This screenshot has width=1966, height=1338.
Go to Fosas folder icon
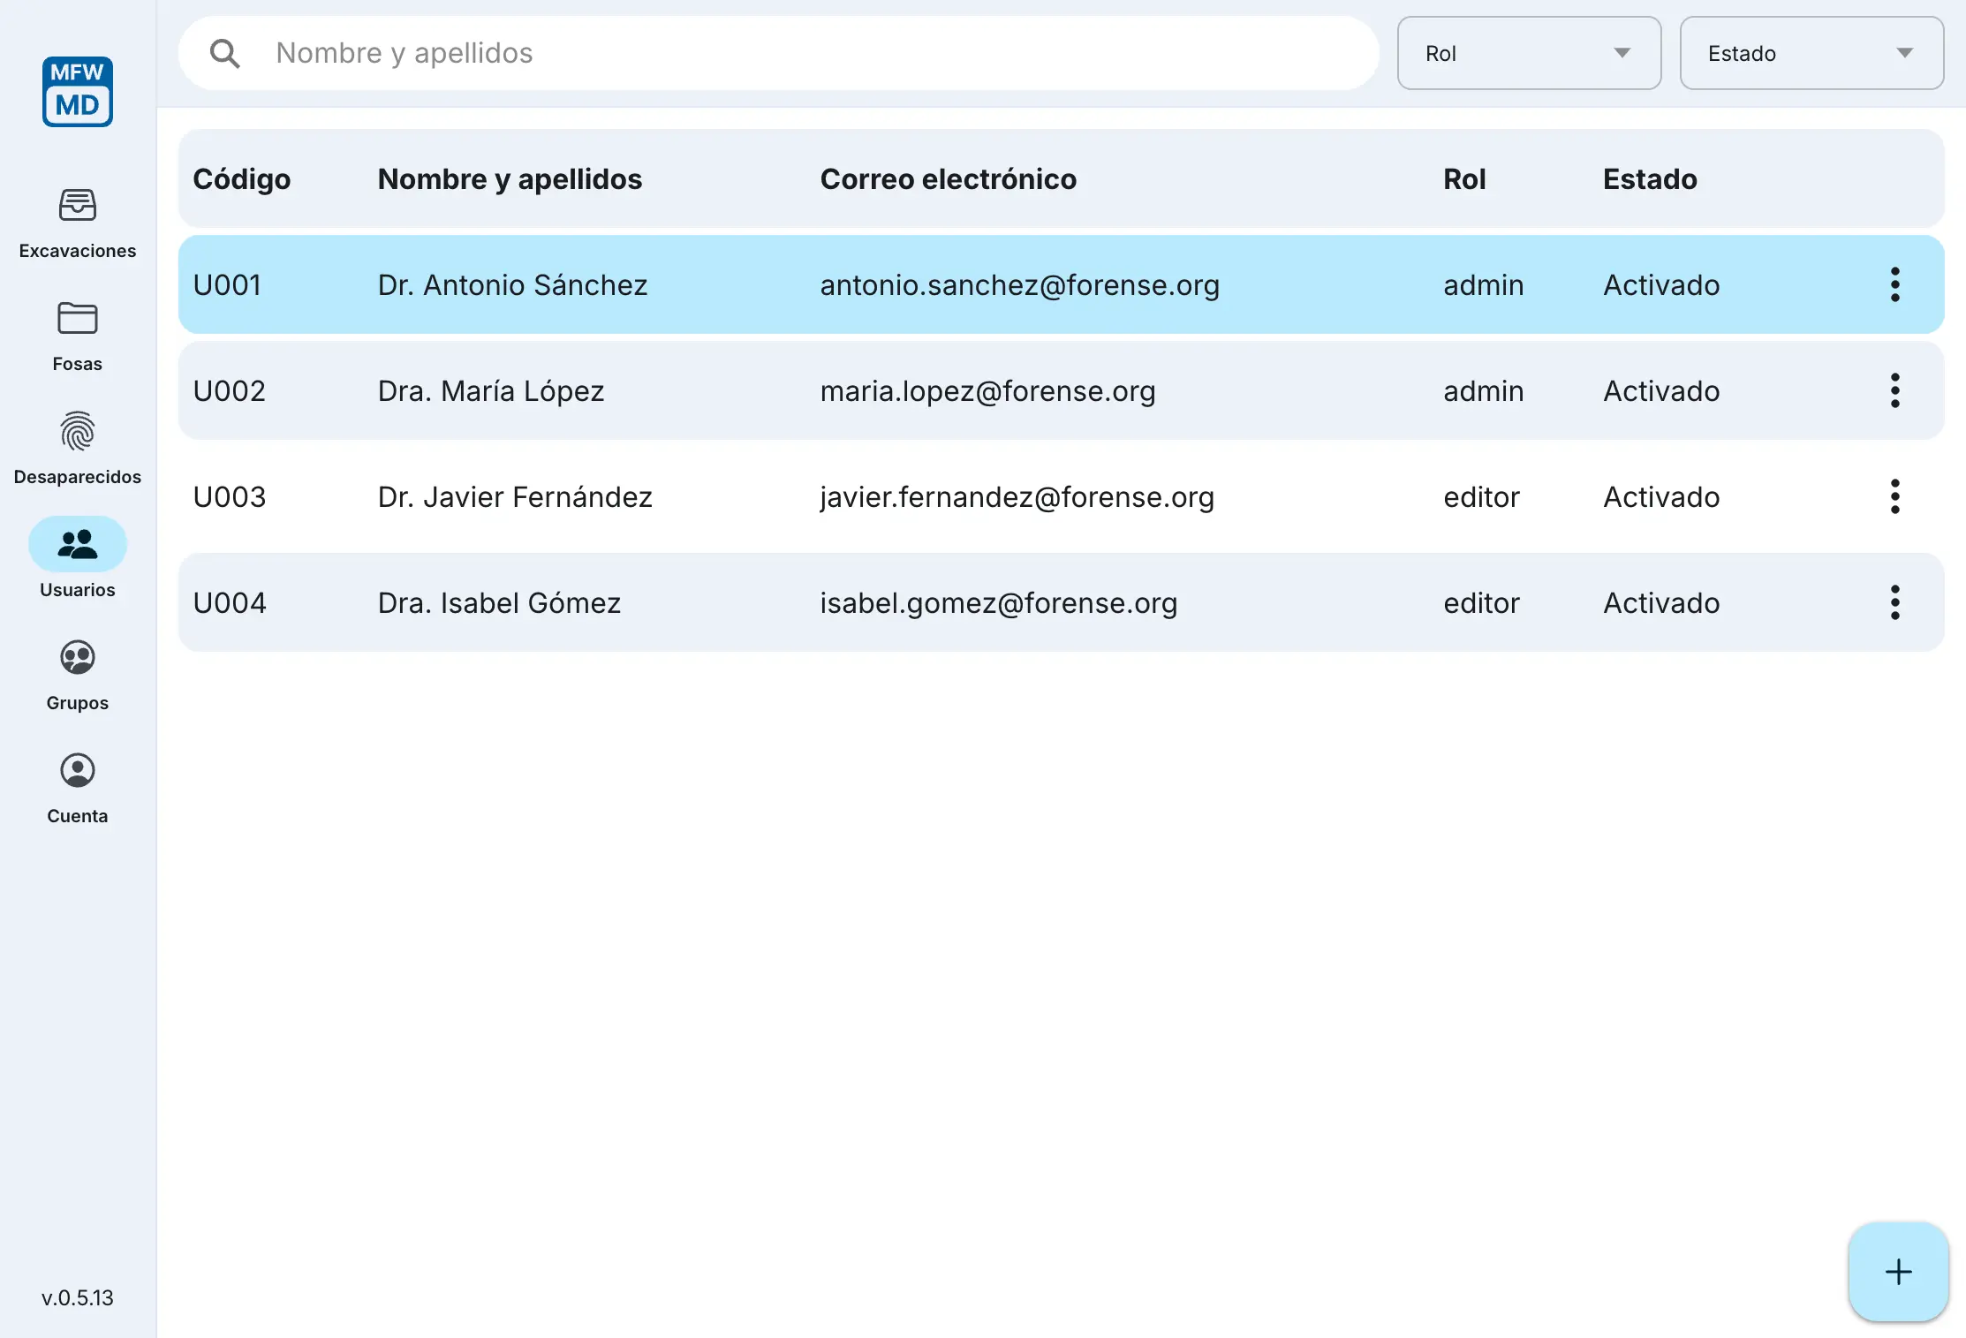[78, 319]
